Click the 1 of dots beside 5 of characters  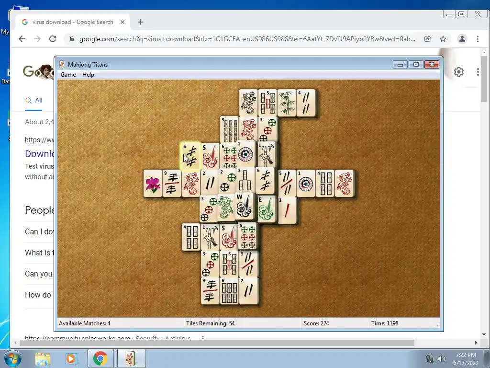(x=306, y=184)
